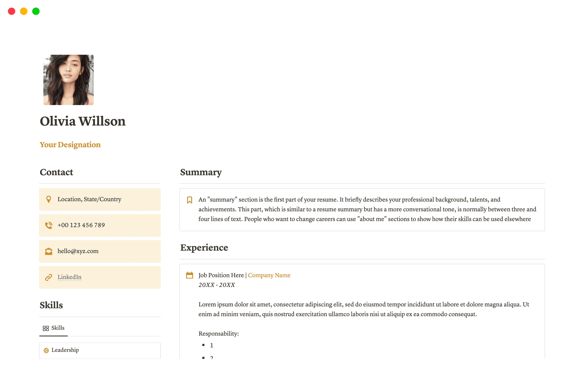Click the bookmark icon in Summary

click(x=189, y=200)
